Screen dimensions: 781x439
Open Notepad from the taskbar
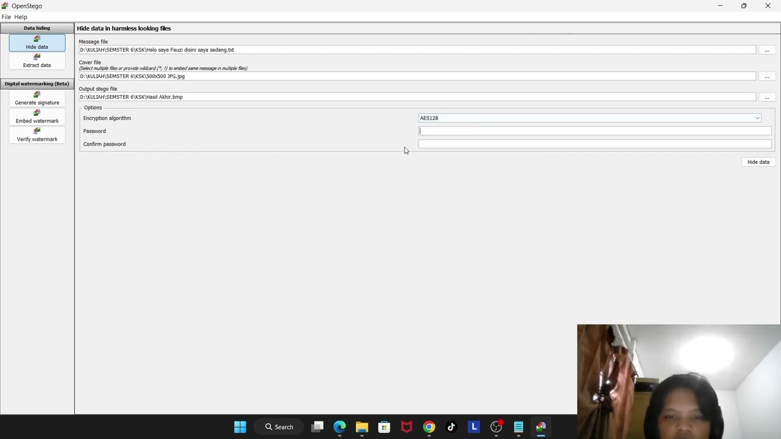point(518,427)
